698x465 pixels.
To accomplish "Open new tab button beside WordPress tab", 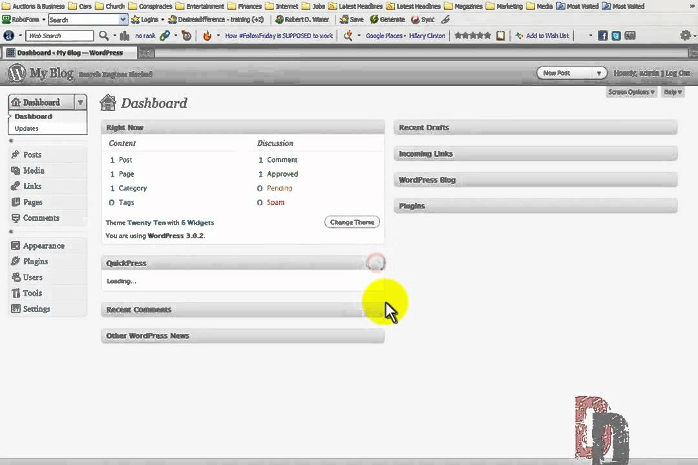I will (x=146, y=53).
